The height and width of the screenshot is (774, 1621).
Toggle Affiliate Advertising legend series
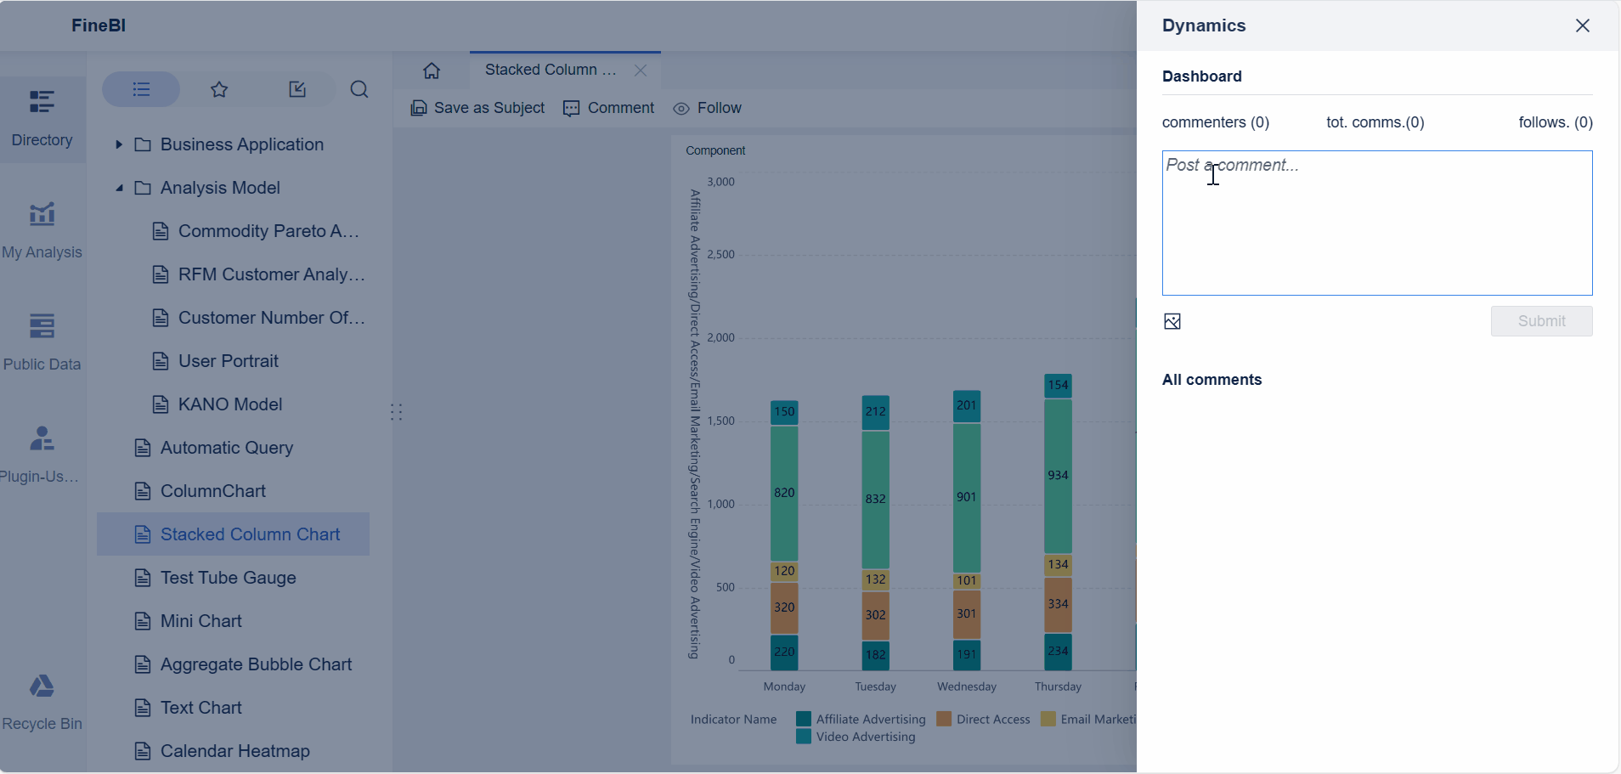click(x=861, y=720)
